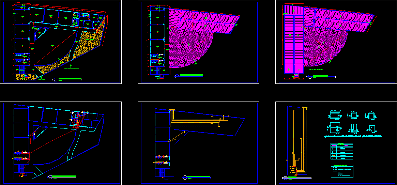Select the title circle symbol in the bottom-right sheet
Screen dimensions: 397x185
285,178
